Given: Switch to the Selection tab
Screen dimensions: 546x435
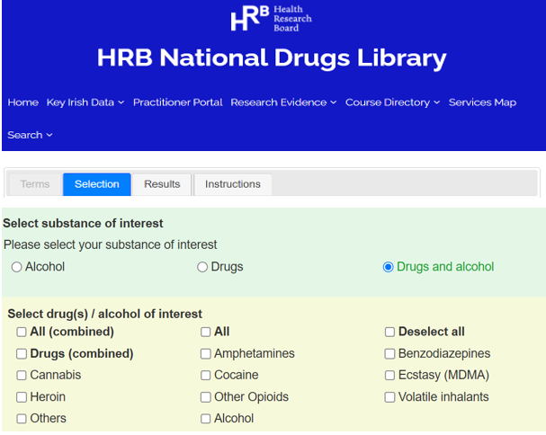Looking at the screenshot, I should click(x=97, y=184).
